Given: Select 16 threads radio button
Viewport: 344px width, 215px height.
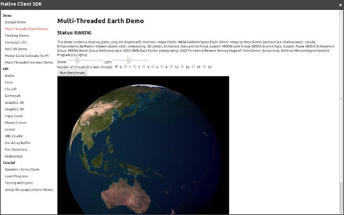Looking at the screenshot, I should [182, 67].
